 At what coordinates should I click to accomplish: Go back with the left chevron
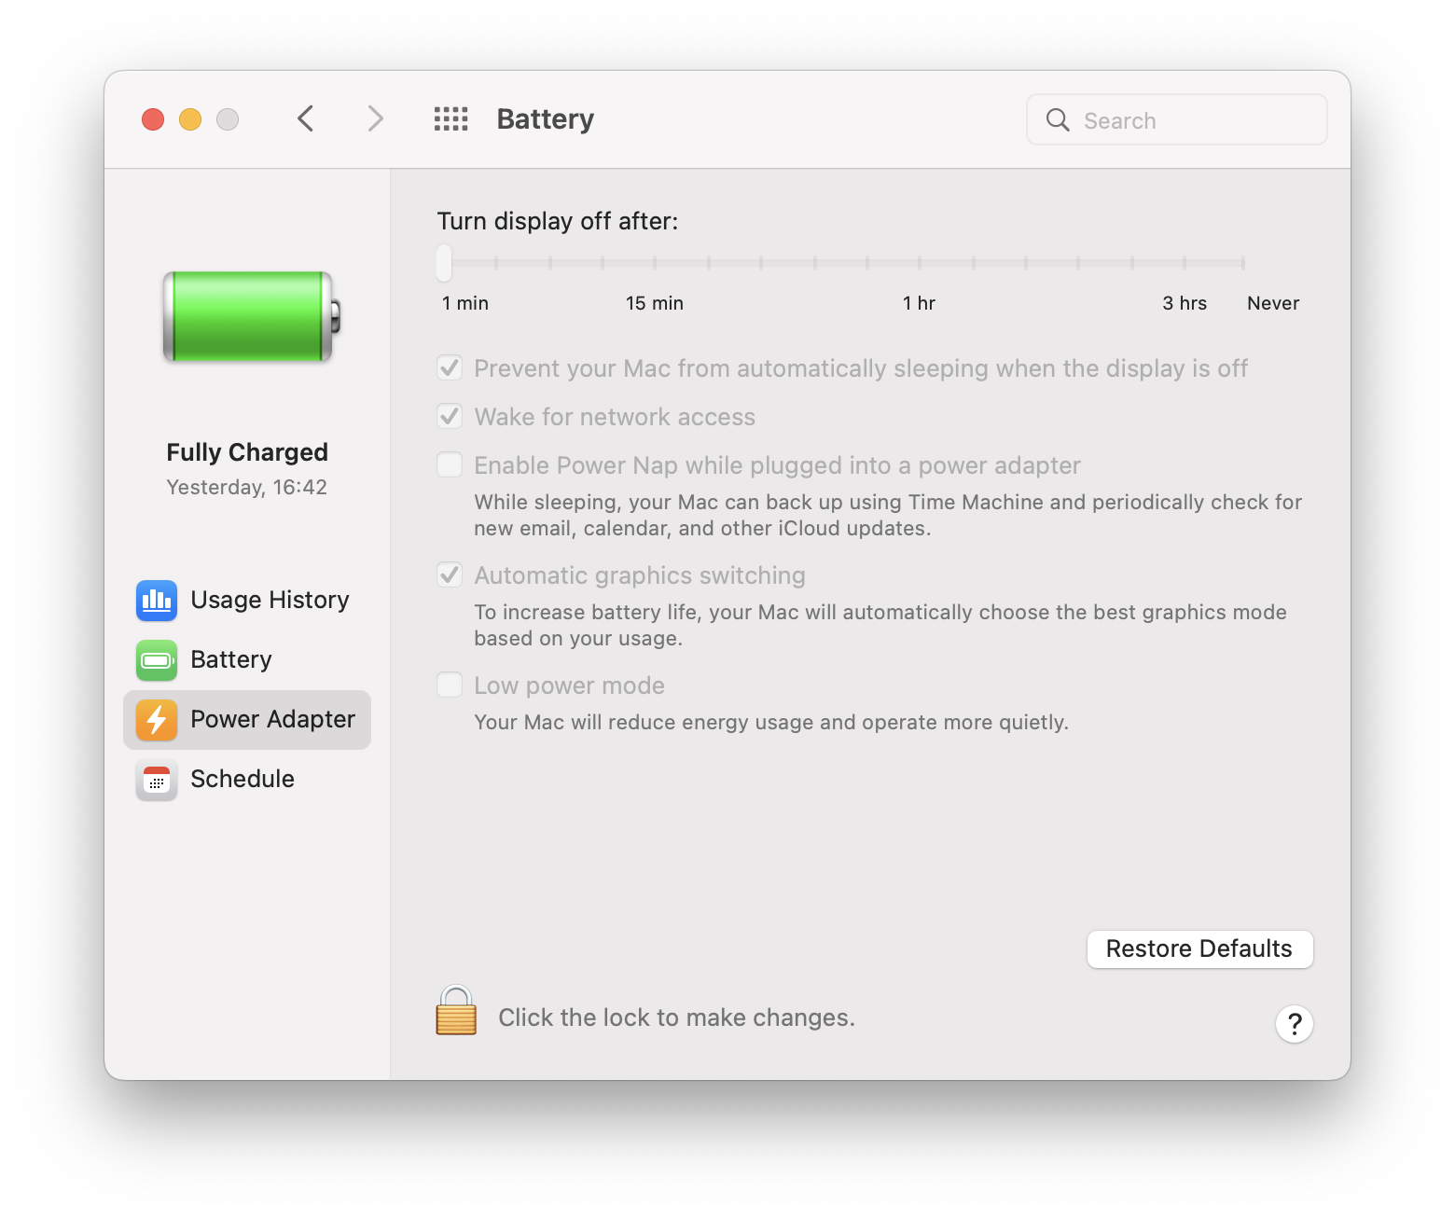click(x=305, y=119)
